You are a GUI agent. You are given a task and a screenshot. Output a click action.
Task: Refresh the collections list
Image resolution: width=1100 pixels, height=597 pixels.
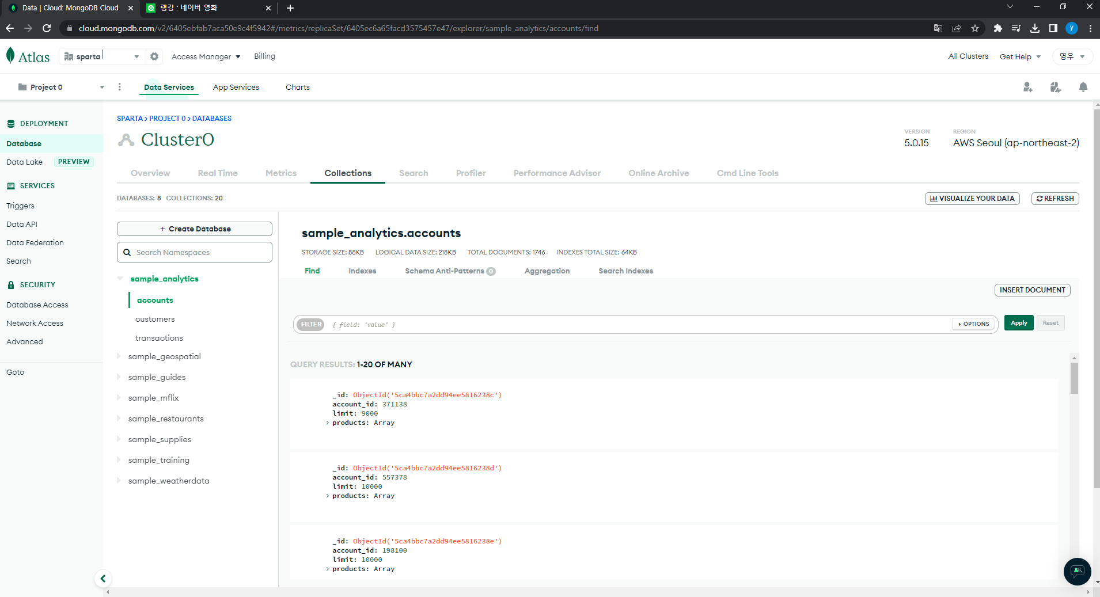coord(1055,199)
